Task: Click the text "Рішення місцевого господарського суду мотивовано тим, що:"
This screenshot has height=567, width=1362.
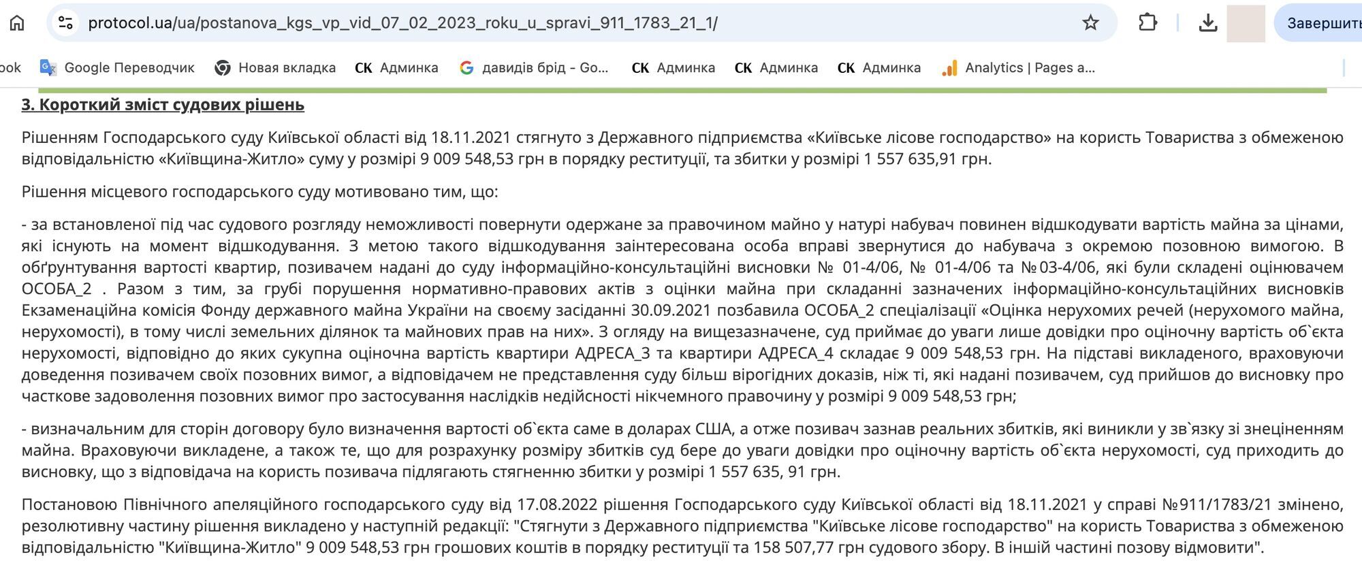Action: click(260, 192)
